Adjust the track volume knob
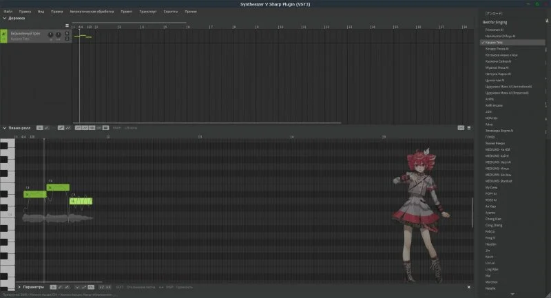551x298 pixels. pyautogui.click(x=50, y=34)
